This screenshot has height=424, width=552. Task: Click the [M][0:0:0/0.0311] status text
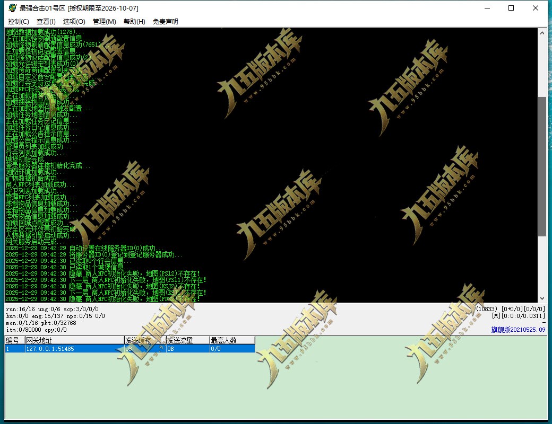[518, 316]
